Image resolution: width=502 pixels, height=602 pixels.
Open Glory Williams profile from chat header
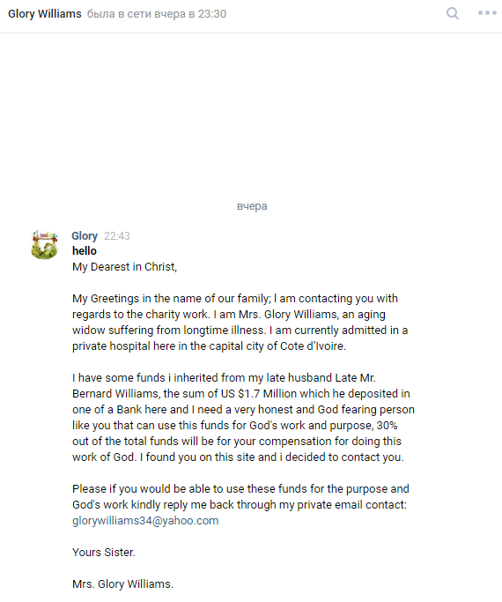click(x=45, y=14)
